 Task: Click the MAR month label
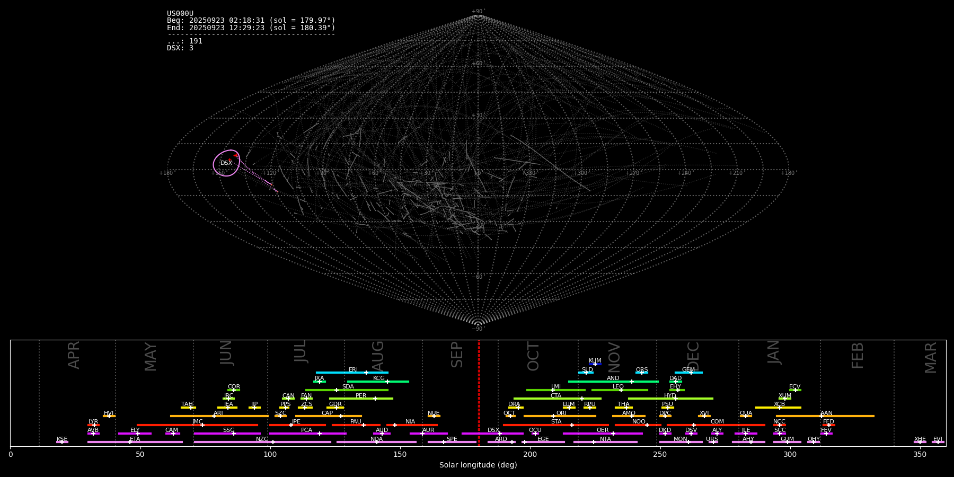tap(931, 358)
